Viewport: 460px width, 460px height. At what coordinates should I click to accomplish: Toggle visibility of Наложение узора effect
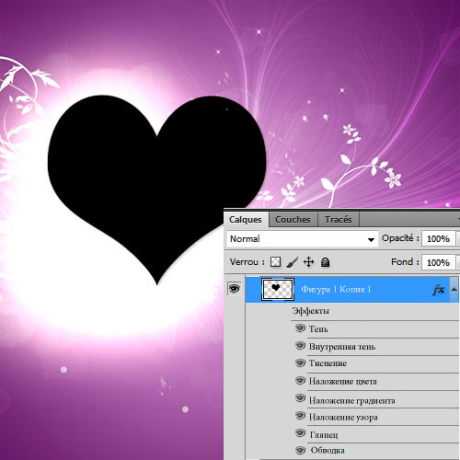click(300, 416)
